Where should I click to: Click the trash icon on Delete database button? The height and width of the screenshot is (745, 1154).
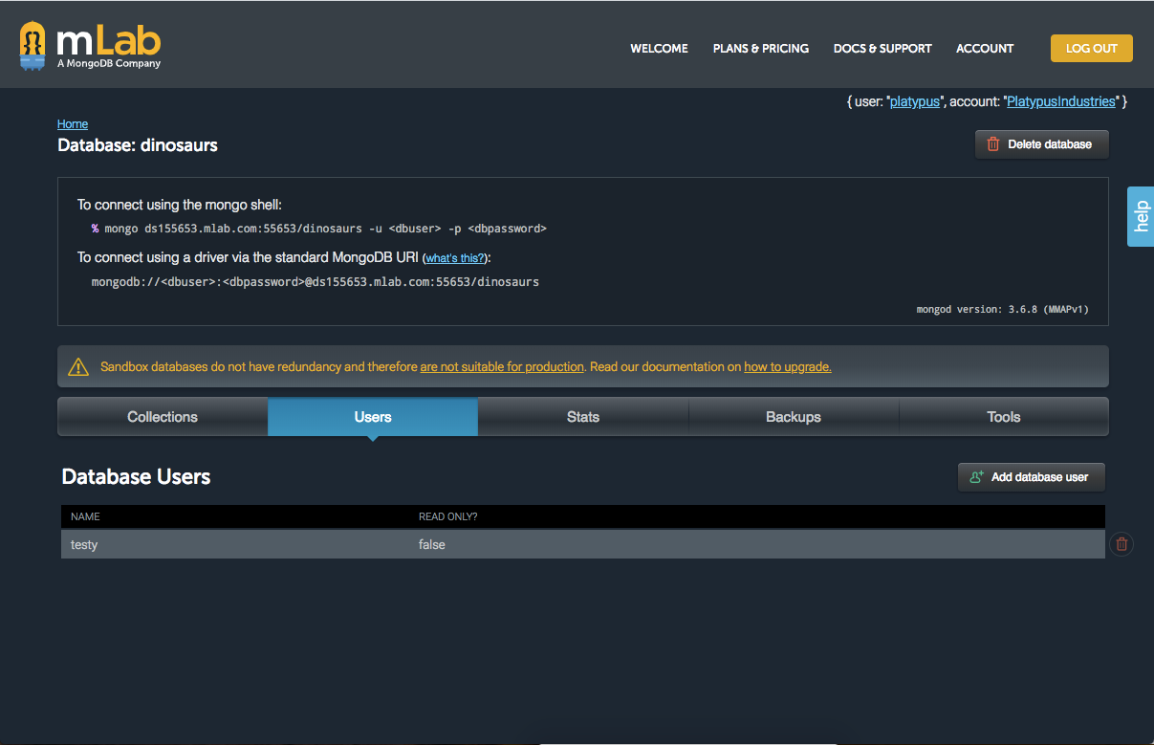click(994, 143)
